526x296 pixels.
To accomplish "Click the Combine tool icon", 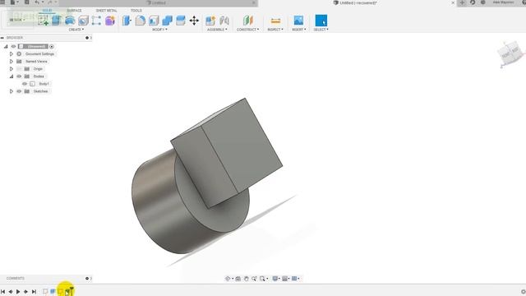I will tap(167, 21).
